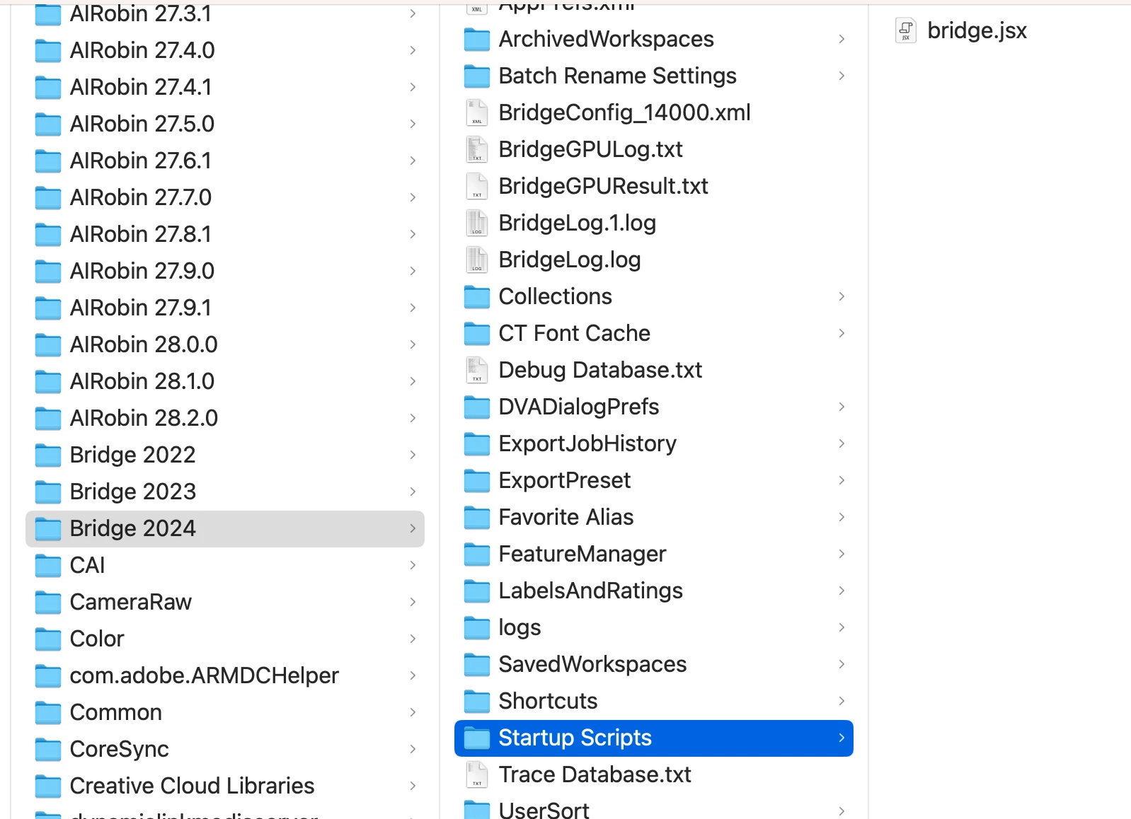The width and height of the screenshot is (1131, 819).
Task: Expand the ArchivedWorkspaces chevron
Action: pos(842,39)
